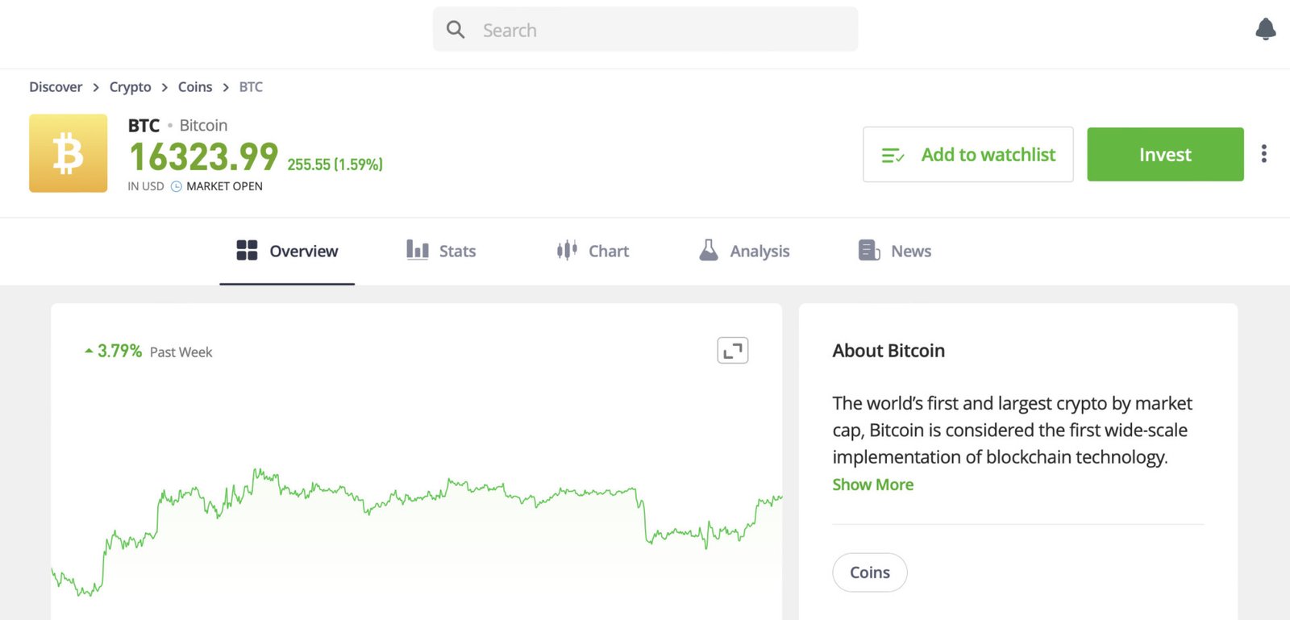Focus the Search input field

coord(645,29)
